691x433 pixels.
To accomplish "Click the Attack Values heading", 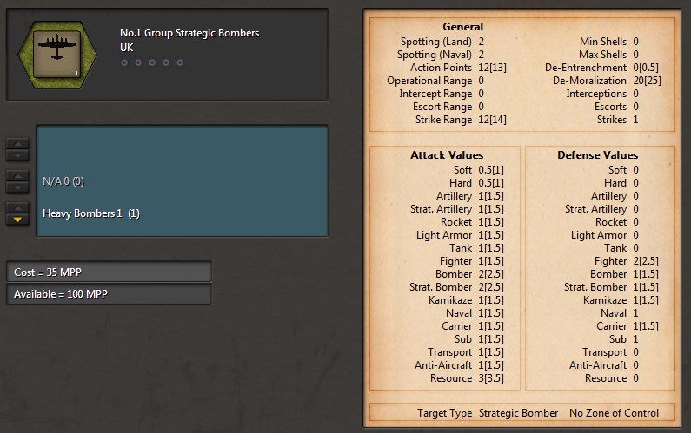I will (x=447, y=155).
